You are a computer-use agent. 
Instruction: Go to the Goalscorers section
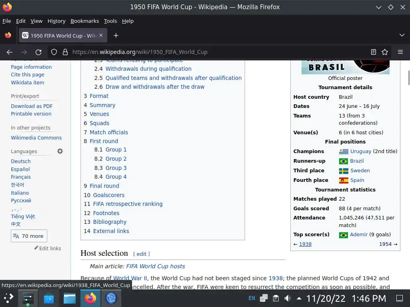click(x=109, y=195)
